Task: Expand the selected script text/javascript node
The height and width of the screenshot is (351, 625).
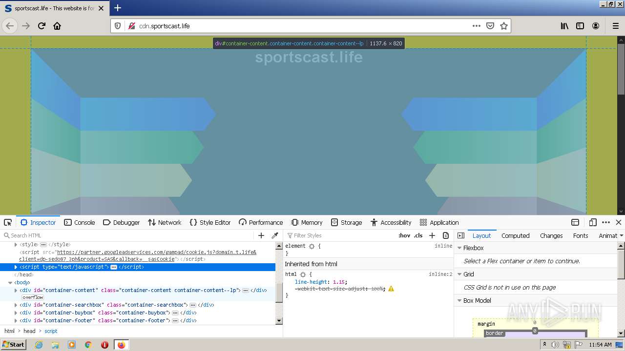Action: coord(16,267)
